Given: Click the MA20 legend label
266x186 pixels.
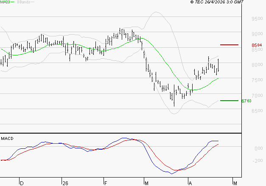Looking at the screenshot, I should click(5, 2).
